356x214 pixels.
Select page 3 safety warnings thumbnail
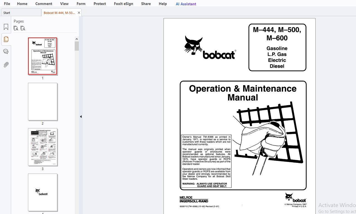click(x=43, y=147)
